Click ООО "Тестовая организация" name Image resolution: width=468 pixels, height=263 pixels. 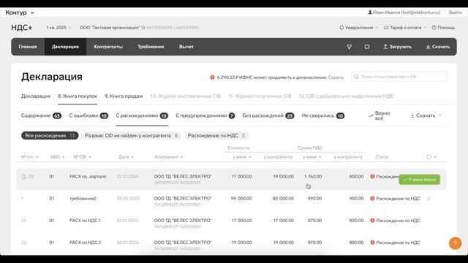click(x=110, y=28)
